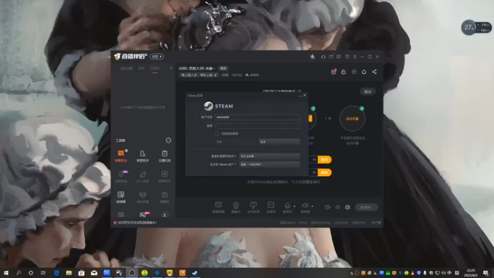The image size is (494, 278).
Task: Click the forgot login help button in Steam
Action: (269, 156)
